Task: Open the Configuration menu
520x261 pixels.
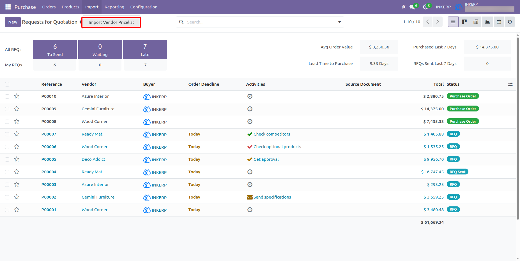Action: 144,7
